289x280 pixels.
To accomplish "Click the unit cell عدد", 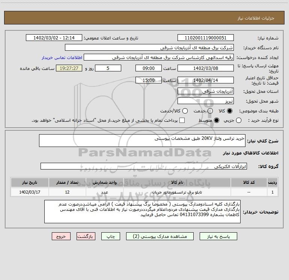I will pyautogui.click(x=104, y=192).
